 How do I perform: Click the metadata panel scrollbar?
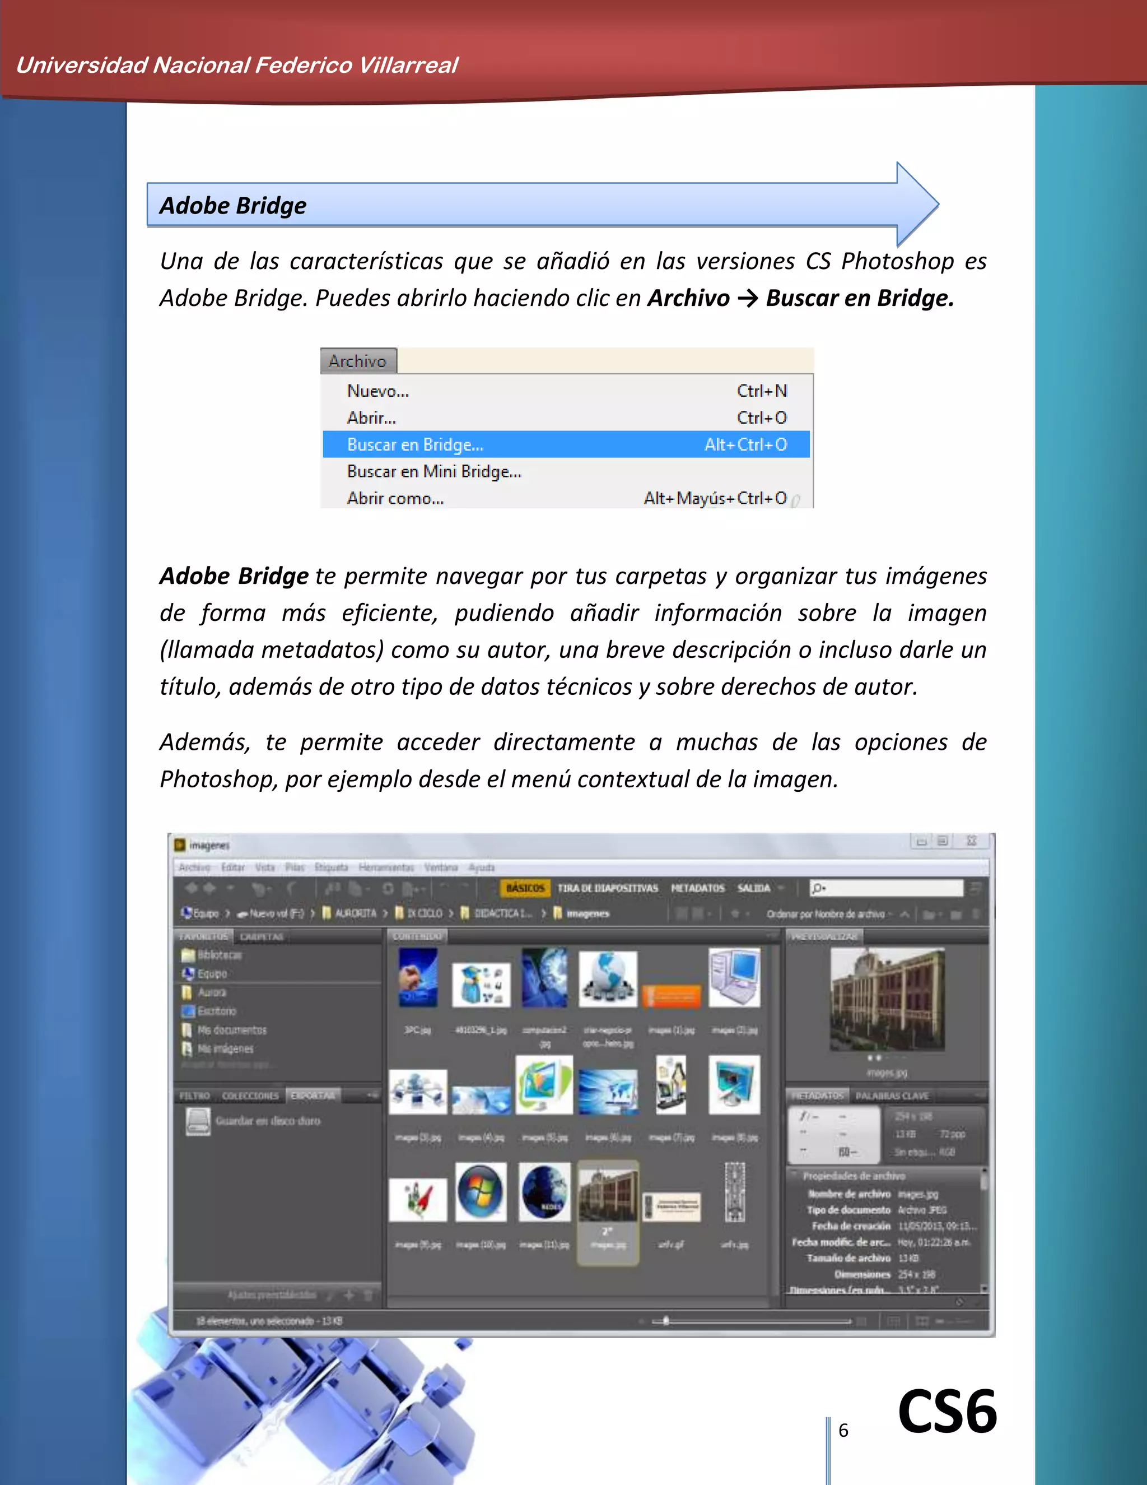click(984, 1231)
